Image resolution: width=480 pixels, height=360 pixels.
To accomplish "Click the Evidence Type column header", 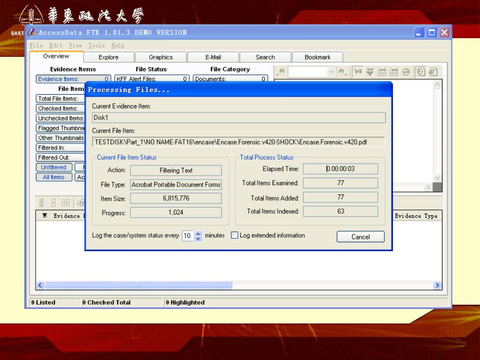I will [x=416, y=216].
